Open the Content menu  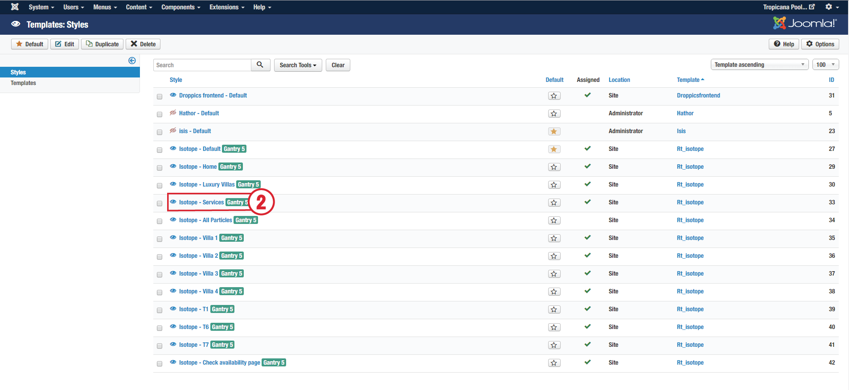point(139,7)
